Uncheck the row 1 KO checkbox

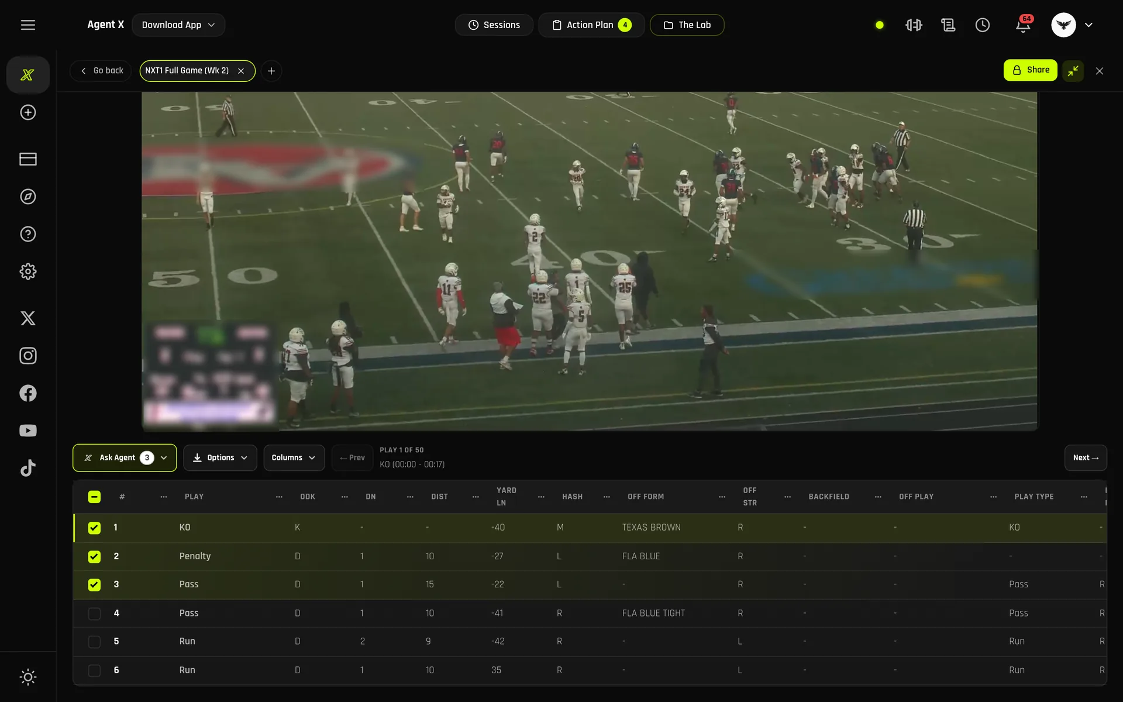(x=94, y=528)
